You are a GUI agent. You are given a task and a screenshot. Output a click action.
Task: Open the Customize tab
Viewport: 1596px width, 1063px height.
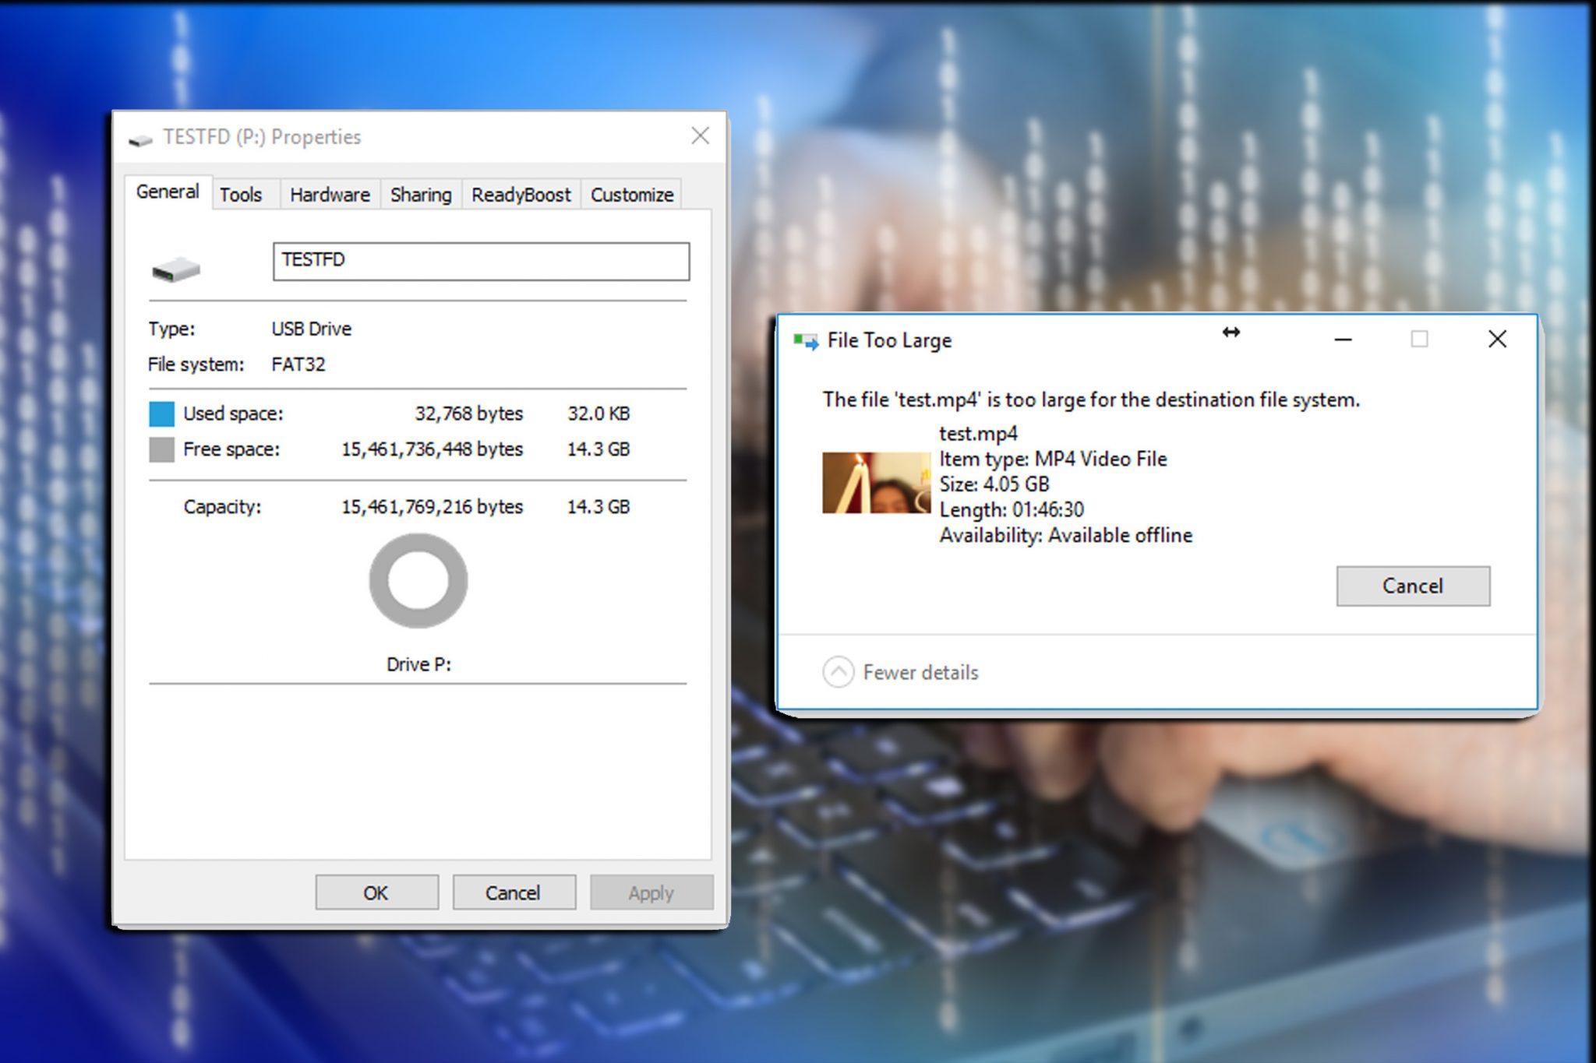(632, 195)
